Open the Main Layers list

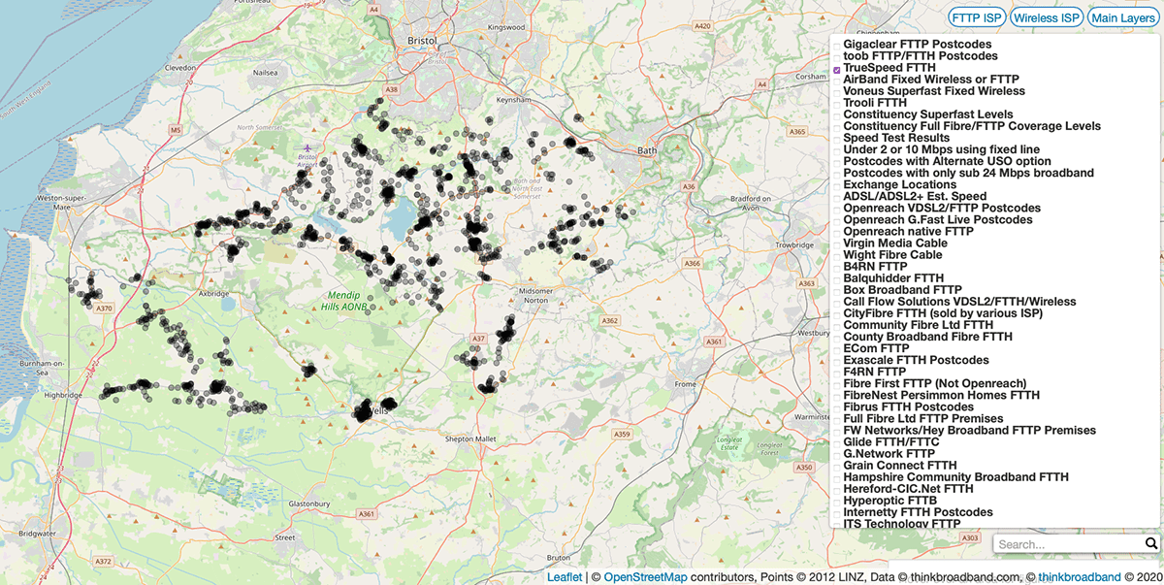point(1122,17)
